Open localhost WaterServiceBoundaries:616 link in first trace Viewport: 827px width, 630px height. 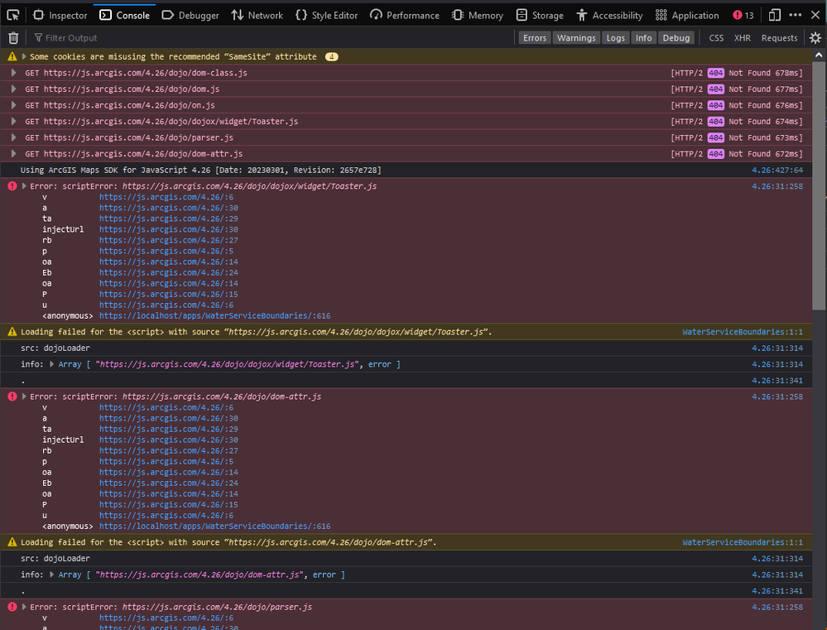click(x=214, y=316)
